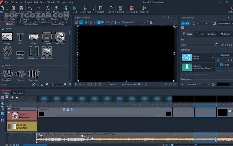The image size is (233, 146).
Task: Open the Output toolbar icon
Action: pyautogui.click(x=101, y=9)
